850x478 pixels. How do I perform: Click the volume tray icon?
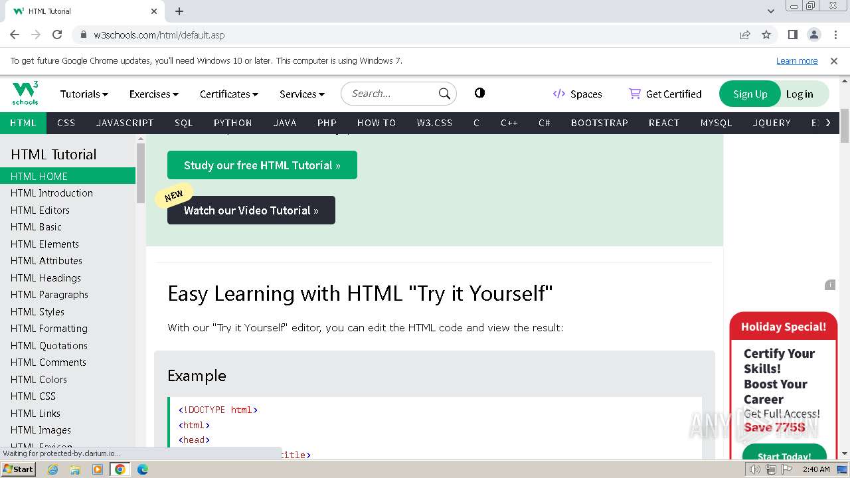click(x=755, y=469)
